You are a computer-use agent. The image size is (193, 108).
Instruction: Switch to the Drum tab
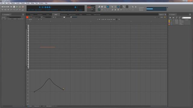(x=48, y=15)
